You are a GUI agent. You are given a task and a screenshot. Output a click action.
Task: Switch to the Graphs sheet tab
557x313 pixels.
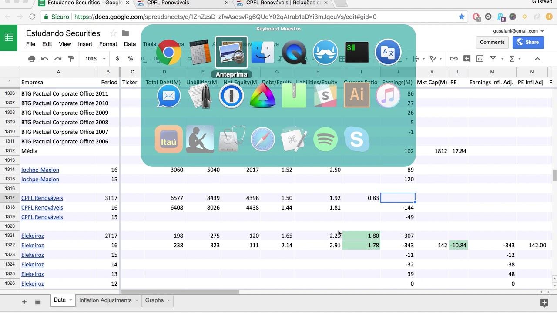point(154,300)
